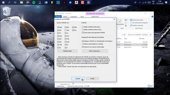Open Microsoft Word from the taskbar
The height and width of the screenshot is (95, 170).
(x=46, y=2)
